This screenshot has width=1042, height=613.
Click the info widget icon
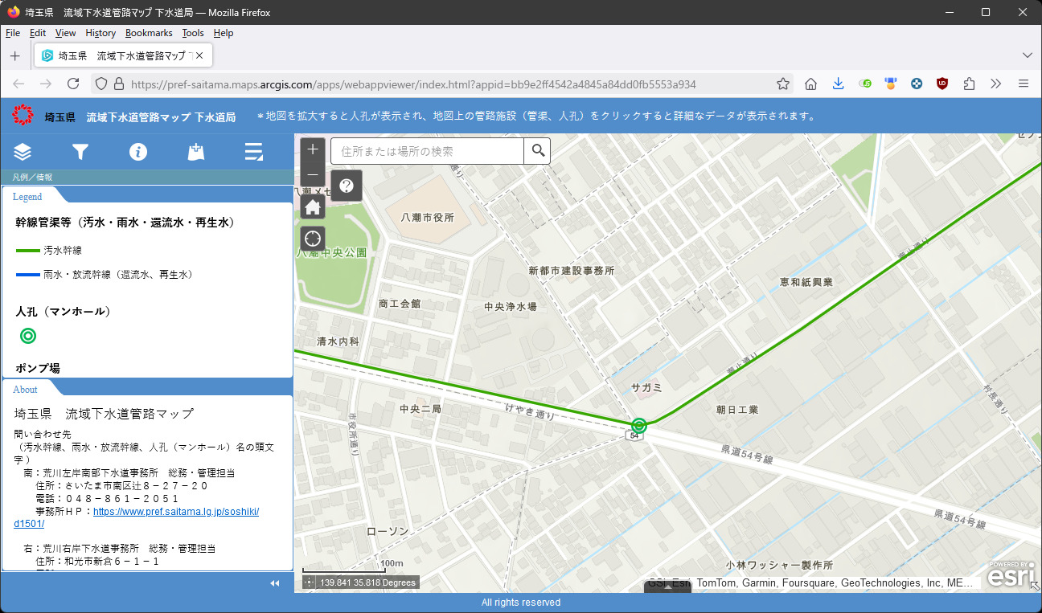click(x=138, y=152)
